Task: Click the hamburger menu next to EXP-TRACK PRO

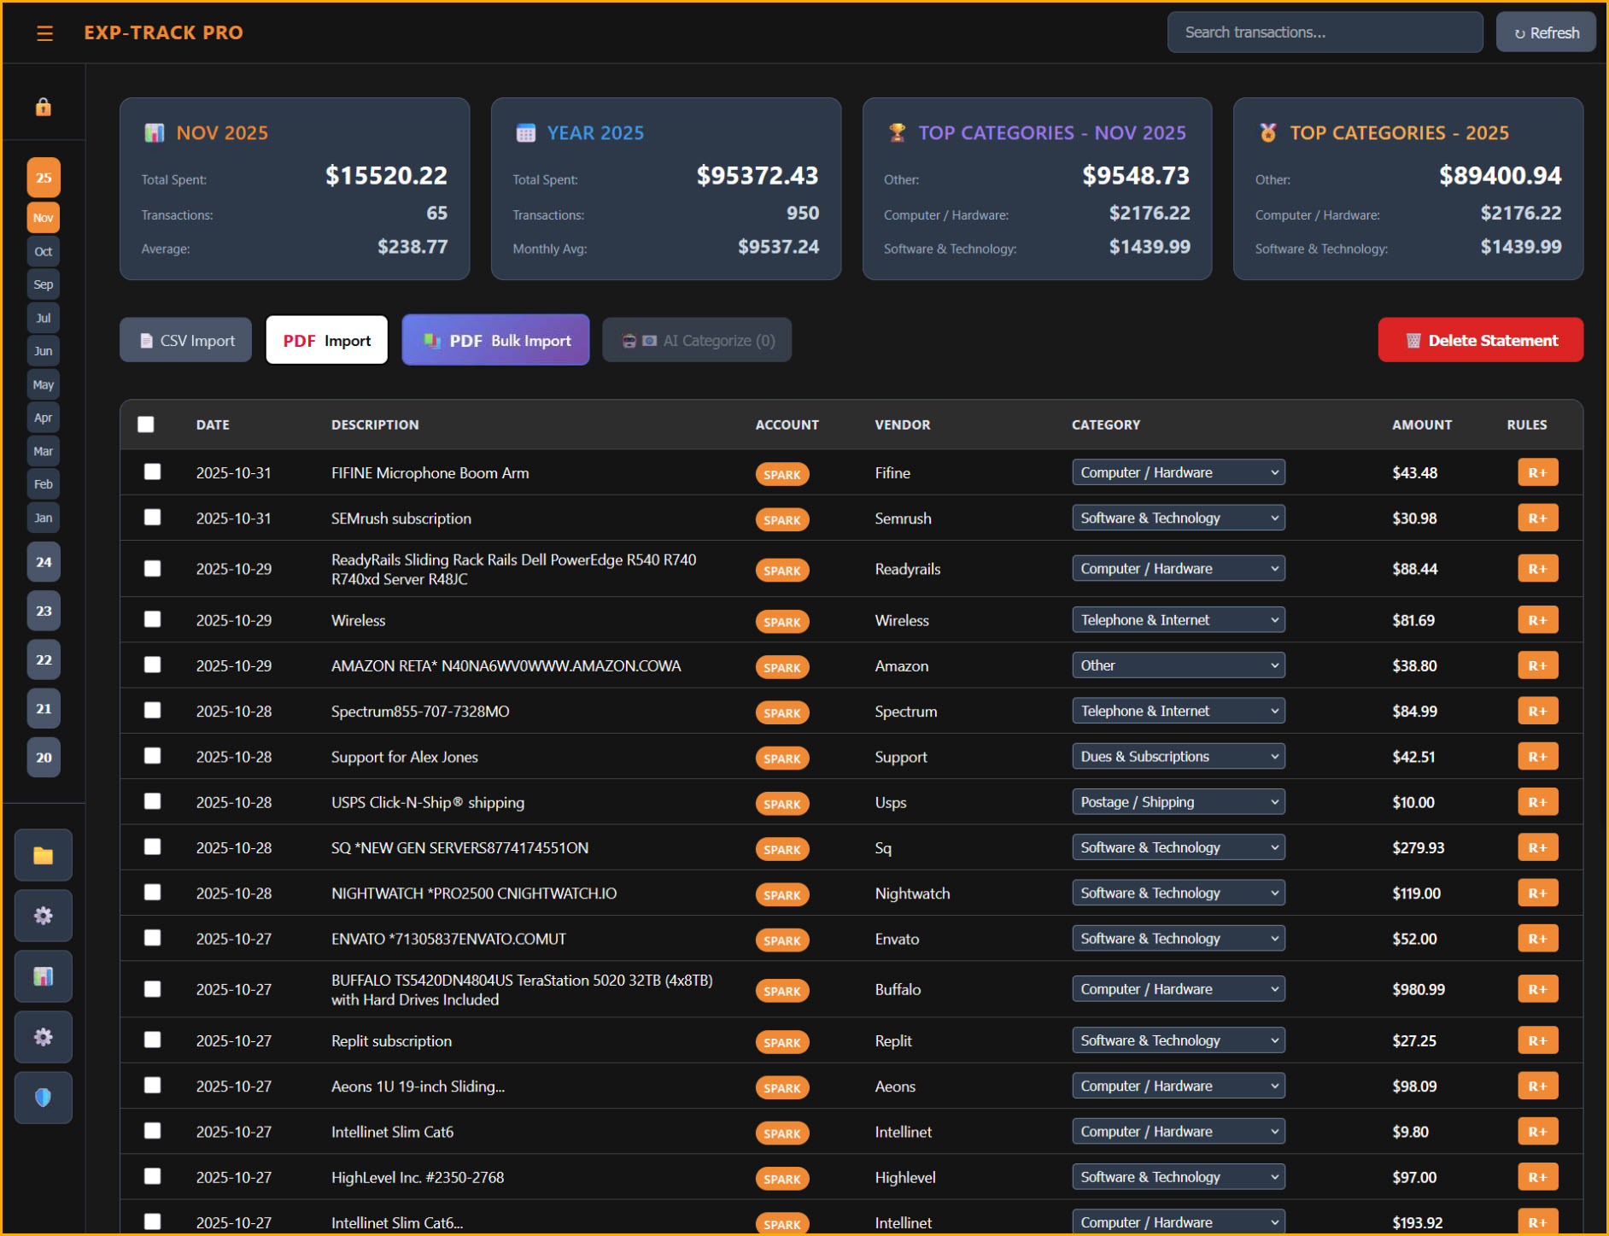Action: (x=44, y=32)
